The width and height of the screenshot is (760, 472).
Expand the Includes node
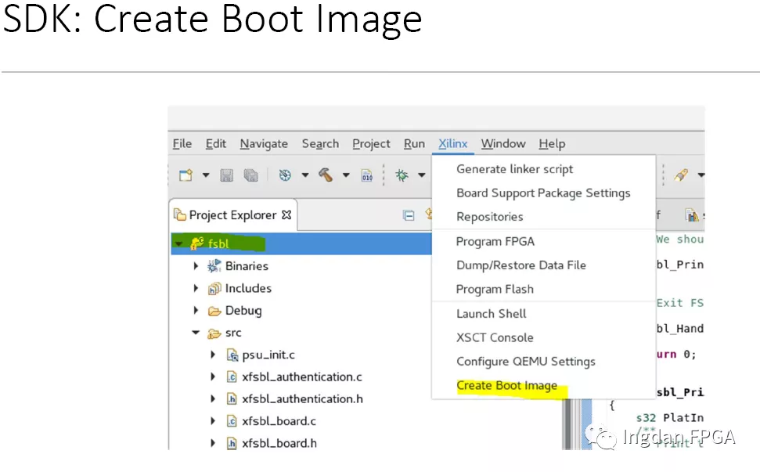coord(196,288)
